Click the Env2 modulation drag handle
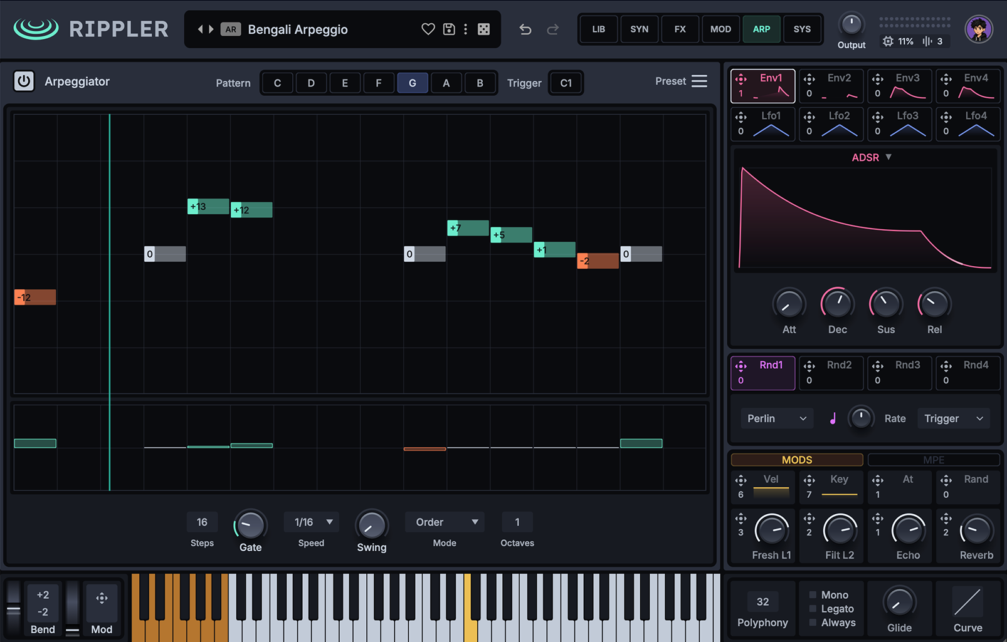The height and width of the screenshot is (642, 1007). click(x=809, y=78)
